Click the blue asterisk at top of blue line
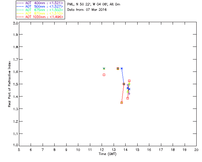 click(122, 68)
